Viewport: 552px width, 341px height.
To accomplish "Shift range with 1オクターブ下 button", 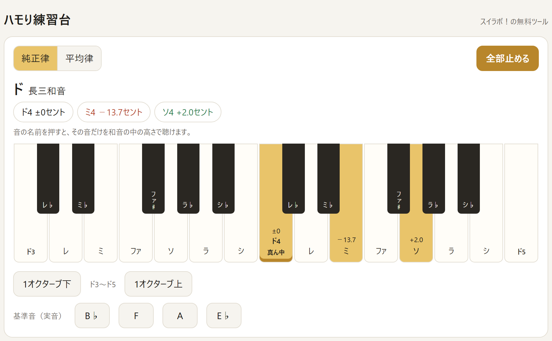I will [47, 284].
